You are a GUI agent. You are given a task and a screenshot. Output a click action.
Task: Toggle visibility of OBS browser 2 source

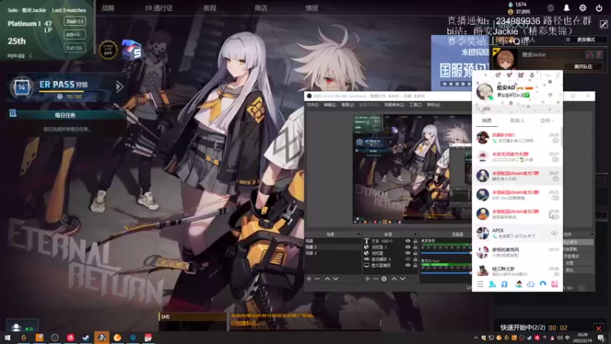(x=408, y=247)
